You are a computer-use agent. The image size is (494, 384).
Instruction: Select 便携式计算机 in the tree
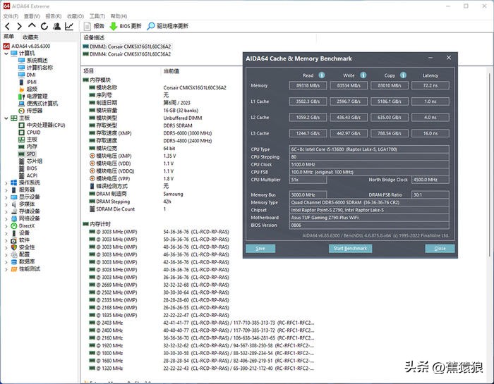[x=38, y=104]
